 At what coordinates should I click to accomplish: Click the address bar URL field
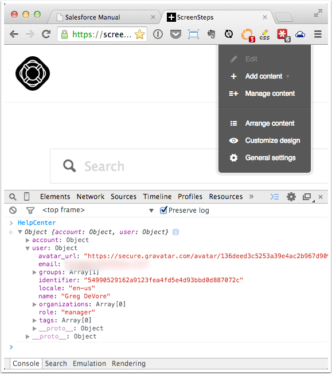102,34
